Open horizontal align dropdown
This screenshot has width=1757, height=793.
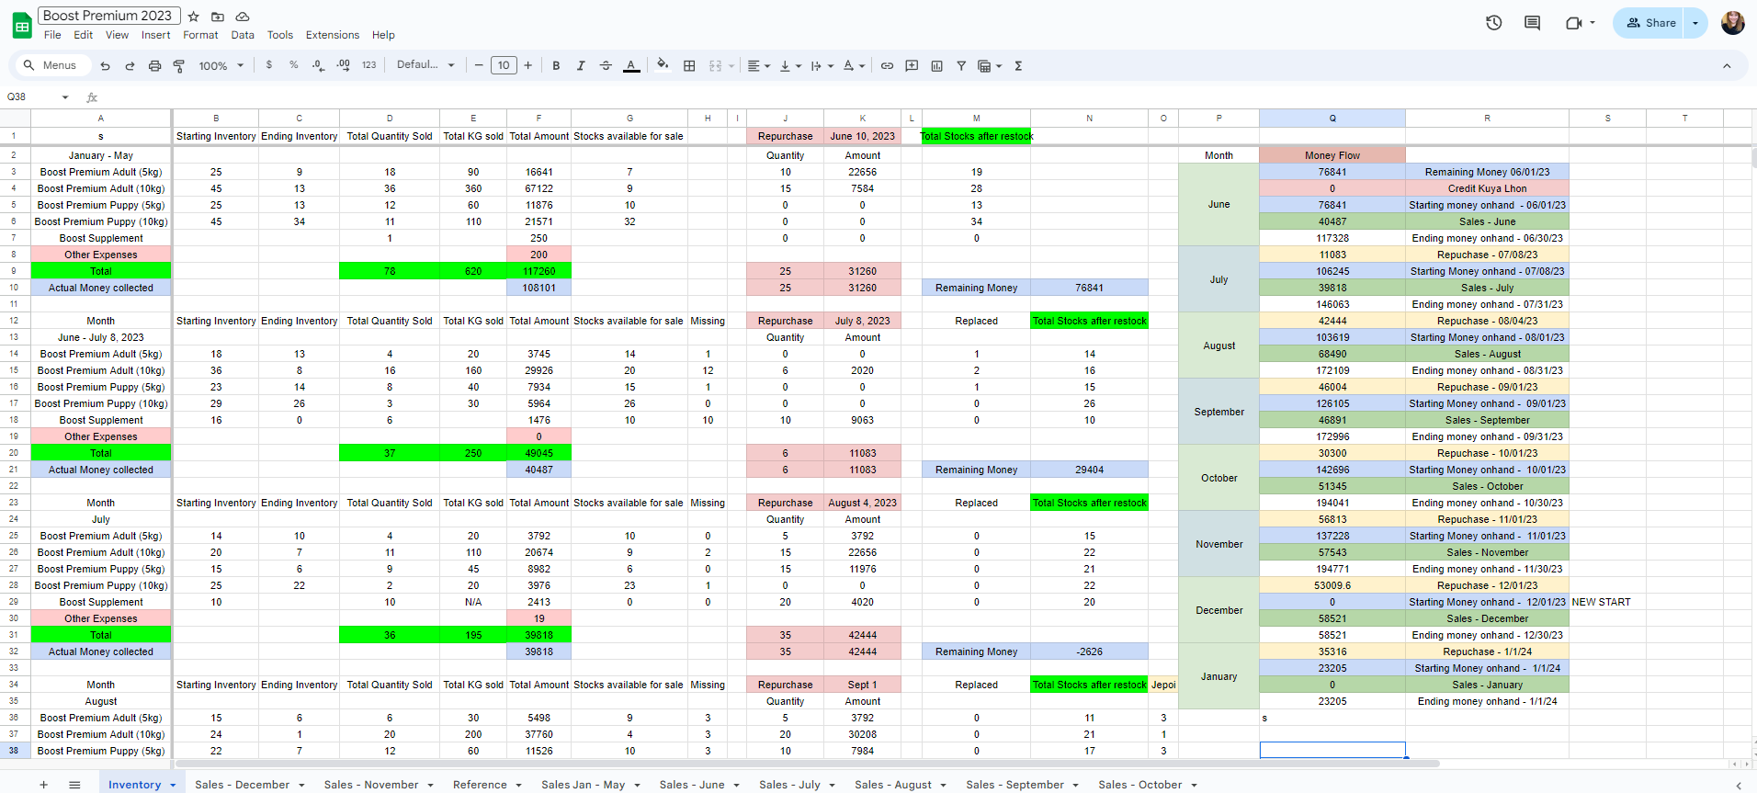point(758,65)
